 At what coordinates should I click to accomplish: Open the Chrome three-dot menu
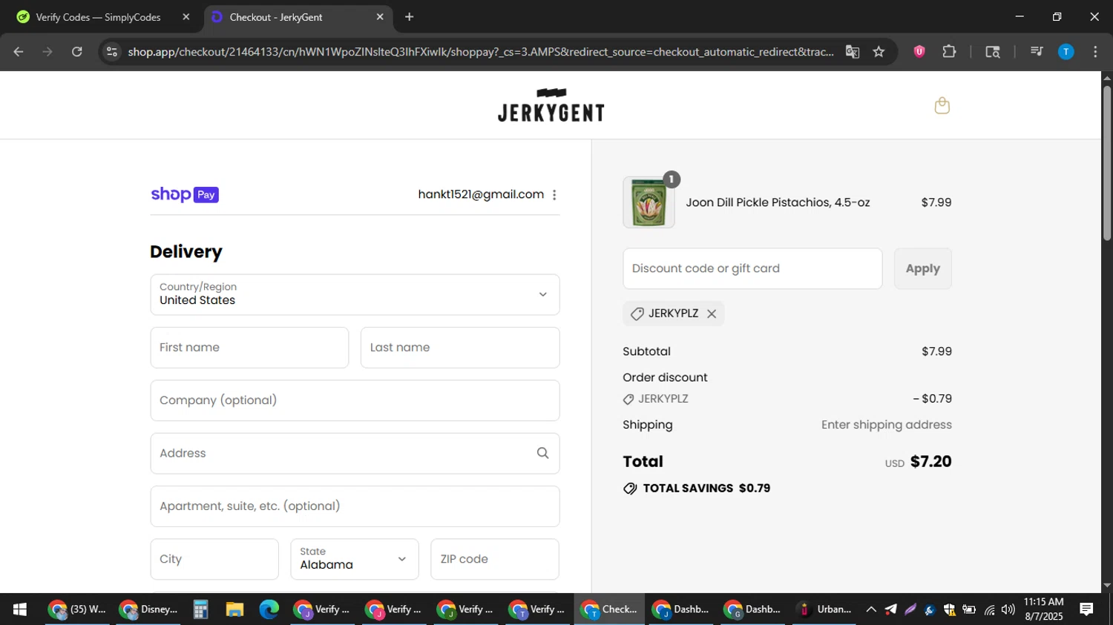pyautogui.click(x=1095, y=51)
